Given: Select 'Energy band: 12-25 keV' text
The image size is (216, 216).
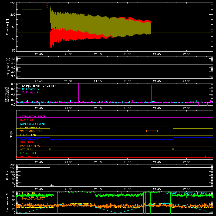Looking at the screenshot, I should 39,86.
